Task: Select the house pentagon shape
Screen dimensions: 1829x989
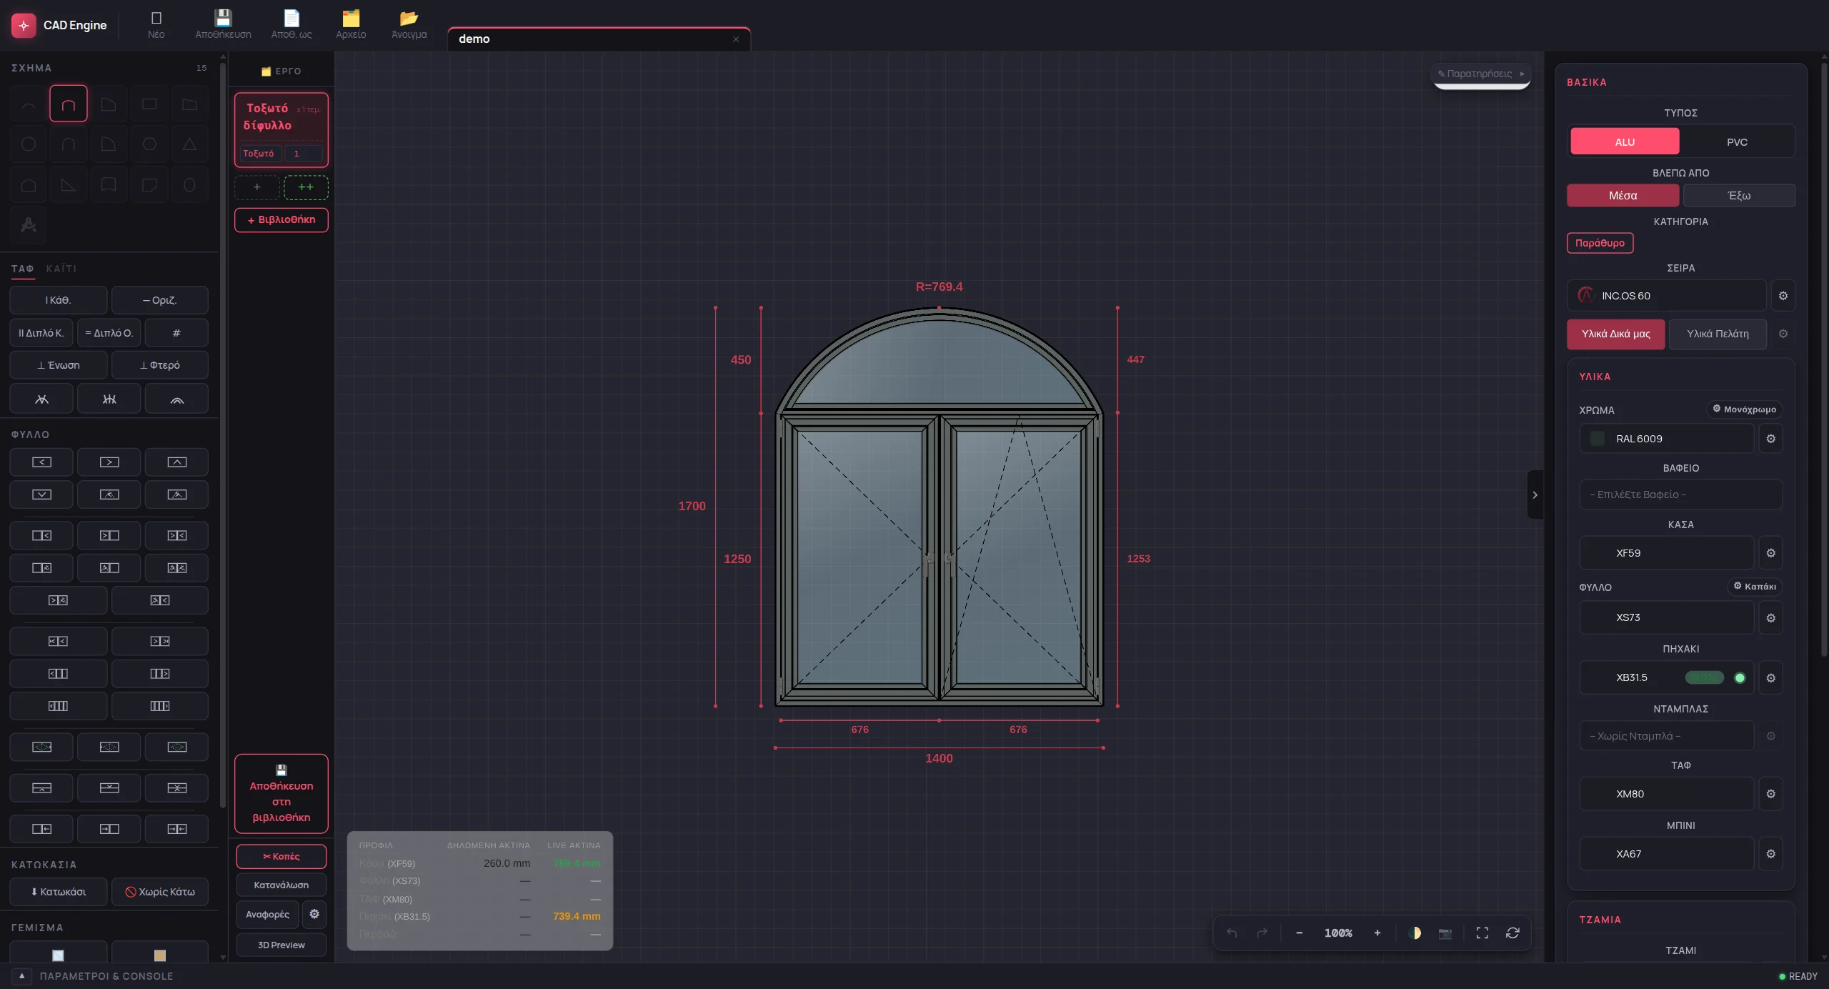Action: pyautogui.click(x=29, y=185)
